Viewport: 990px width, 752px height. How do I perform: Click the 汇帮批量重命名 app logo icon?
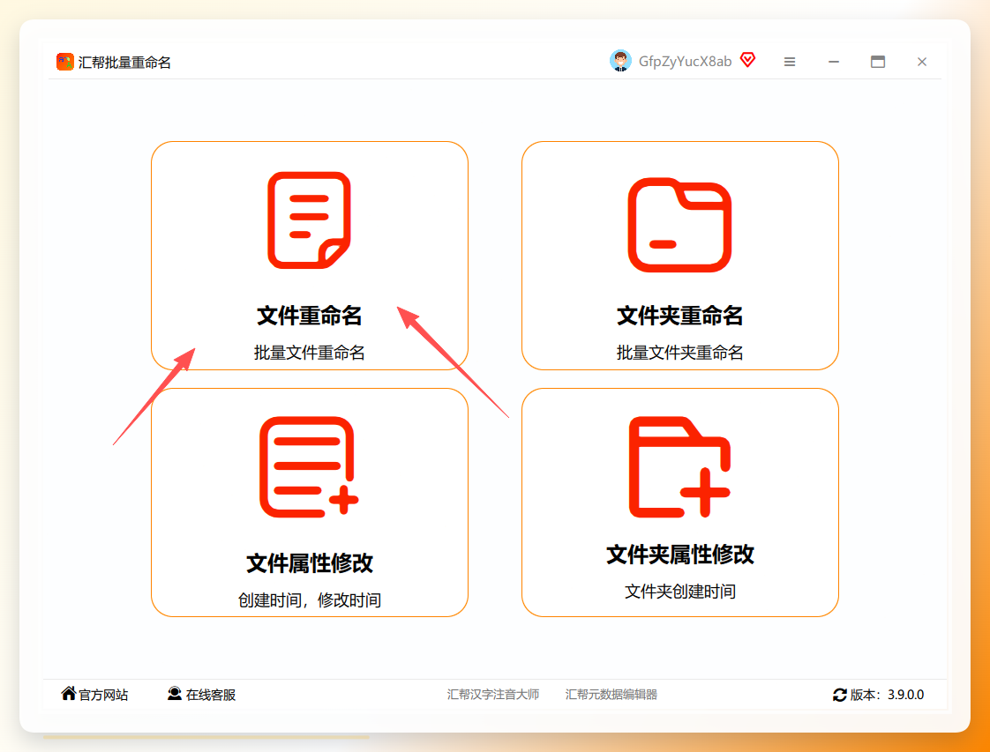tap(65, 62)
